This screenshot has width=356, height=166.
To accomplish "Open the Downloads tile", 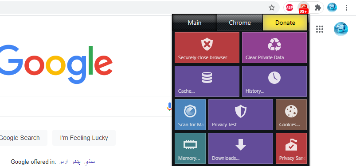I will click(241, 148).
